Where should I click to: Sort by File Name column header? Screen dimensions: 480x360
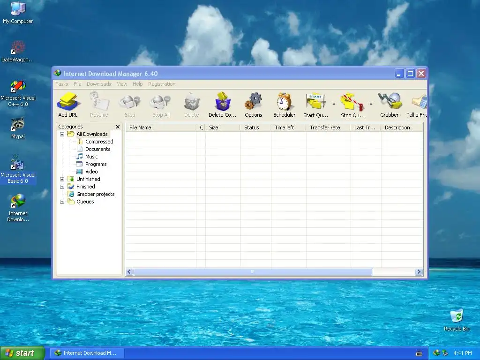click(x=160, y=127)
